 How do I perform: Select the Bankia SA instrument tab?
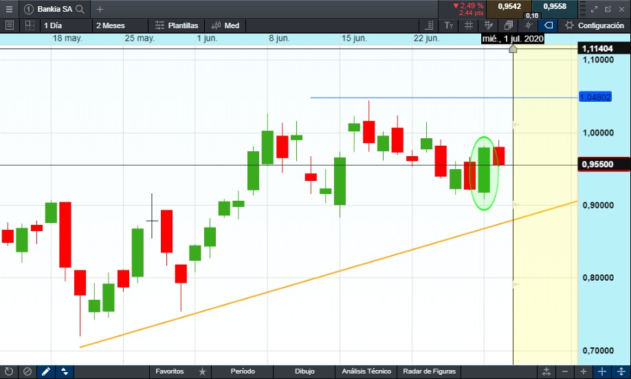click(55, 9)
